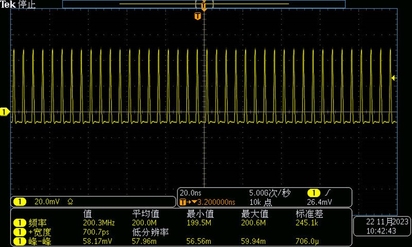
Task: Click trigger source channel 1 badge
Action: pyautogui.click(x=314, y=193)
